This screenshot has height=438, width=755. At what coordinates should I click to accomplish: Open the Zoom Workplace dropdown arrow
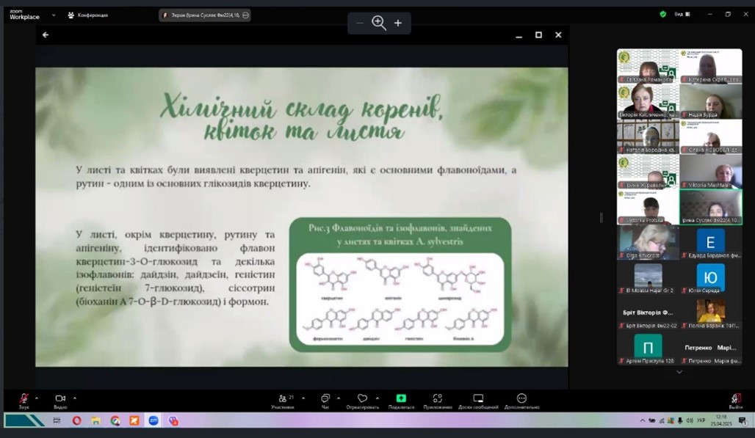(x=54, y=15)
